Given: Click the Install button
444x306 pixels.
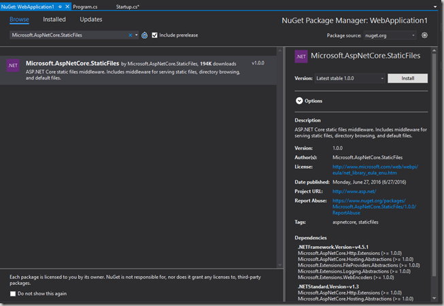Looking at the screenshot, I should coord(407,78).
